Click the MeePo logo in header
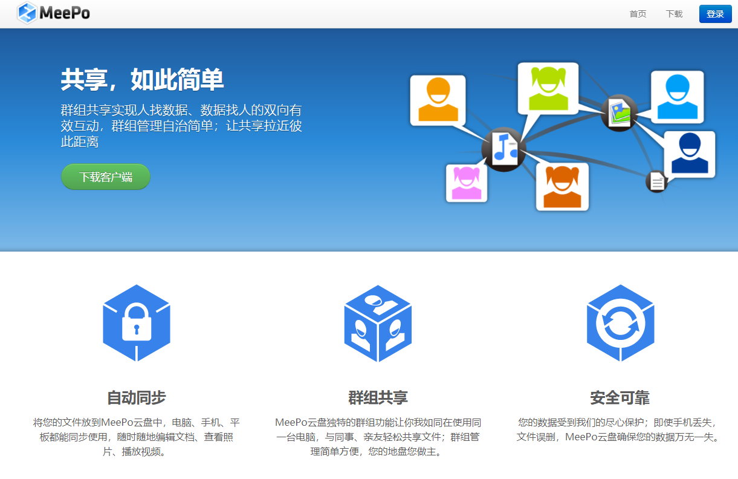738x479 pixels. pyautogui.click(x=53, y=13)
